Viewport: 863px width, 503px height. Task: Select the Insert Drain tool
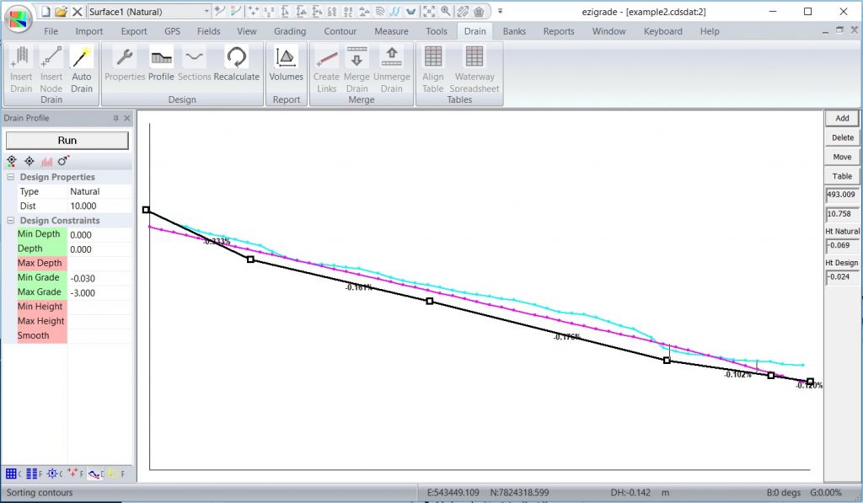[x=20, y=67]
